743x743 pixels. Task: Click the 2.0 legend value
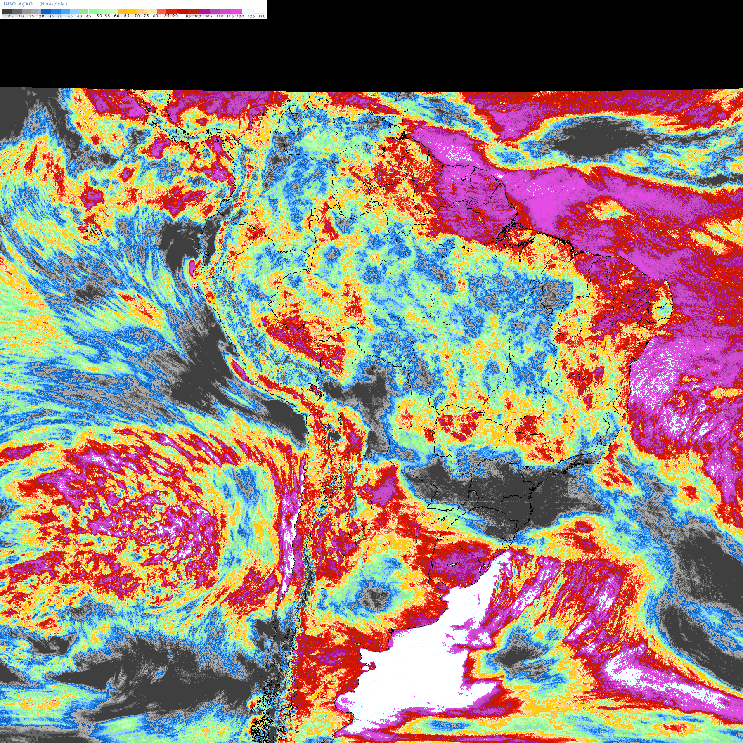tap(41, 16)
